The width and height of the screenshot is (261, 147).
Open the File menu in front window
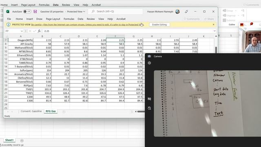point(9,19)
